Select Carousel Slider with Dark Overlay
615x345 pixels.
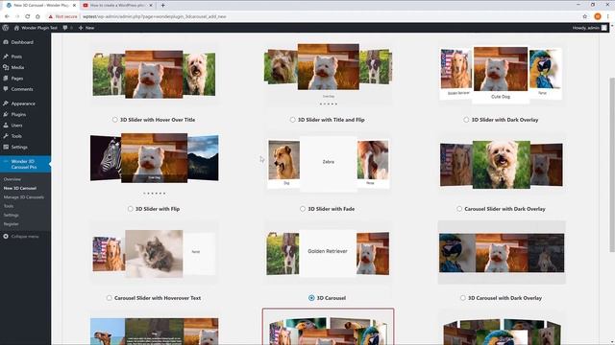(459, 209)
